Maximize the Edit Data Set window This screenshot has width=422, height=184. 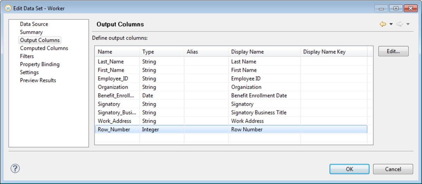click(396, 8)
